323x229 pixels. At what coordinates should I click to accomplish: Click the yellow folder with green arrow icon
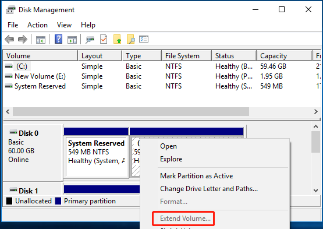[x=117, y=39]
